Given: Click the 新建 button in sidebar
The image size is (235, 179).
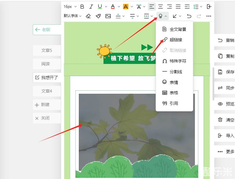Looking at the screenshot, I should tap(45, 105).
